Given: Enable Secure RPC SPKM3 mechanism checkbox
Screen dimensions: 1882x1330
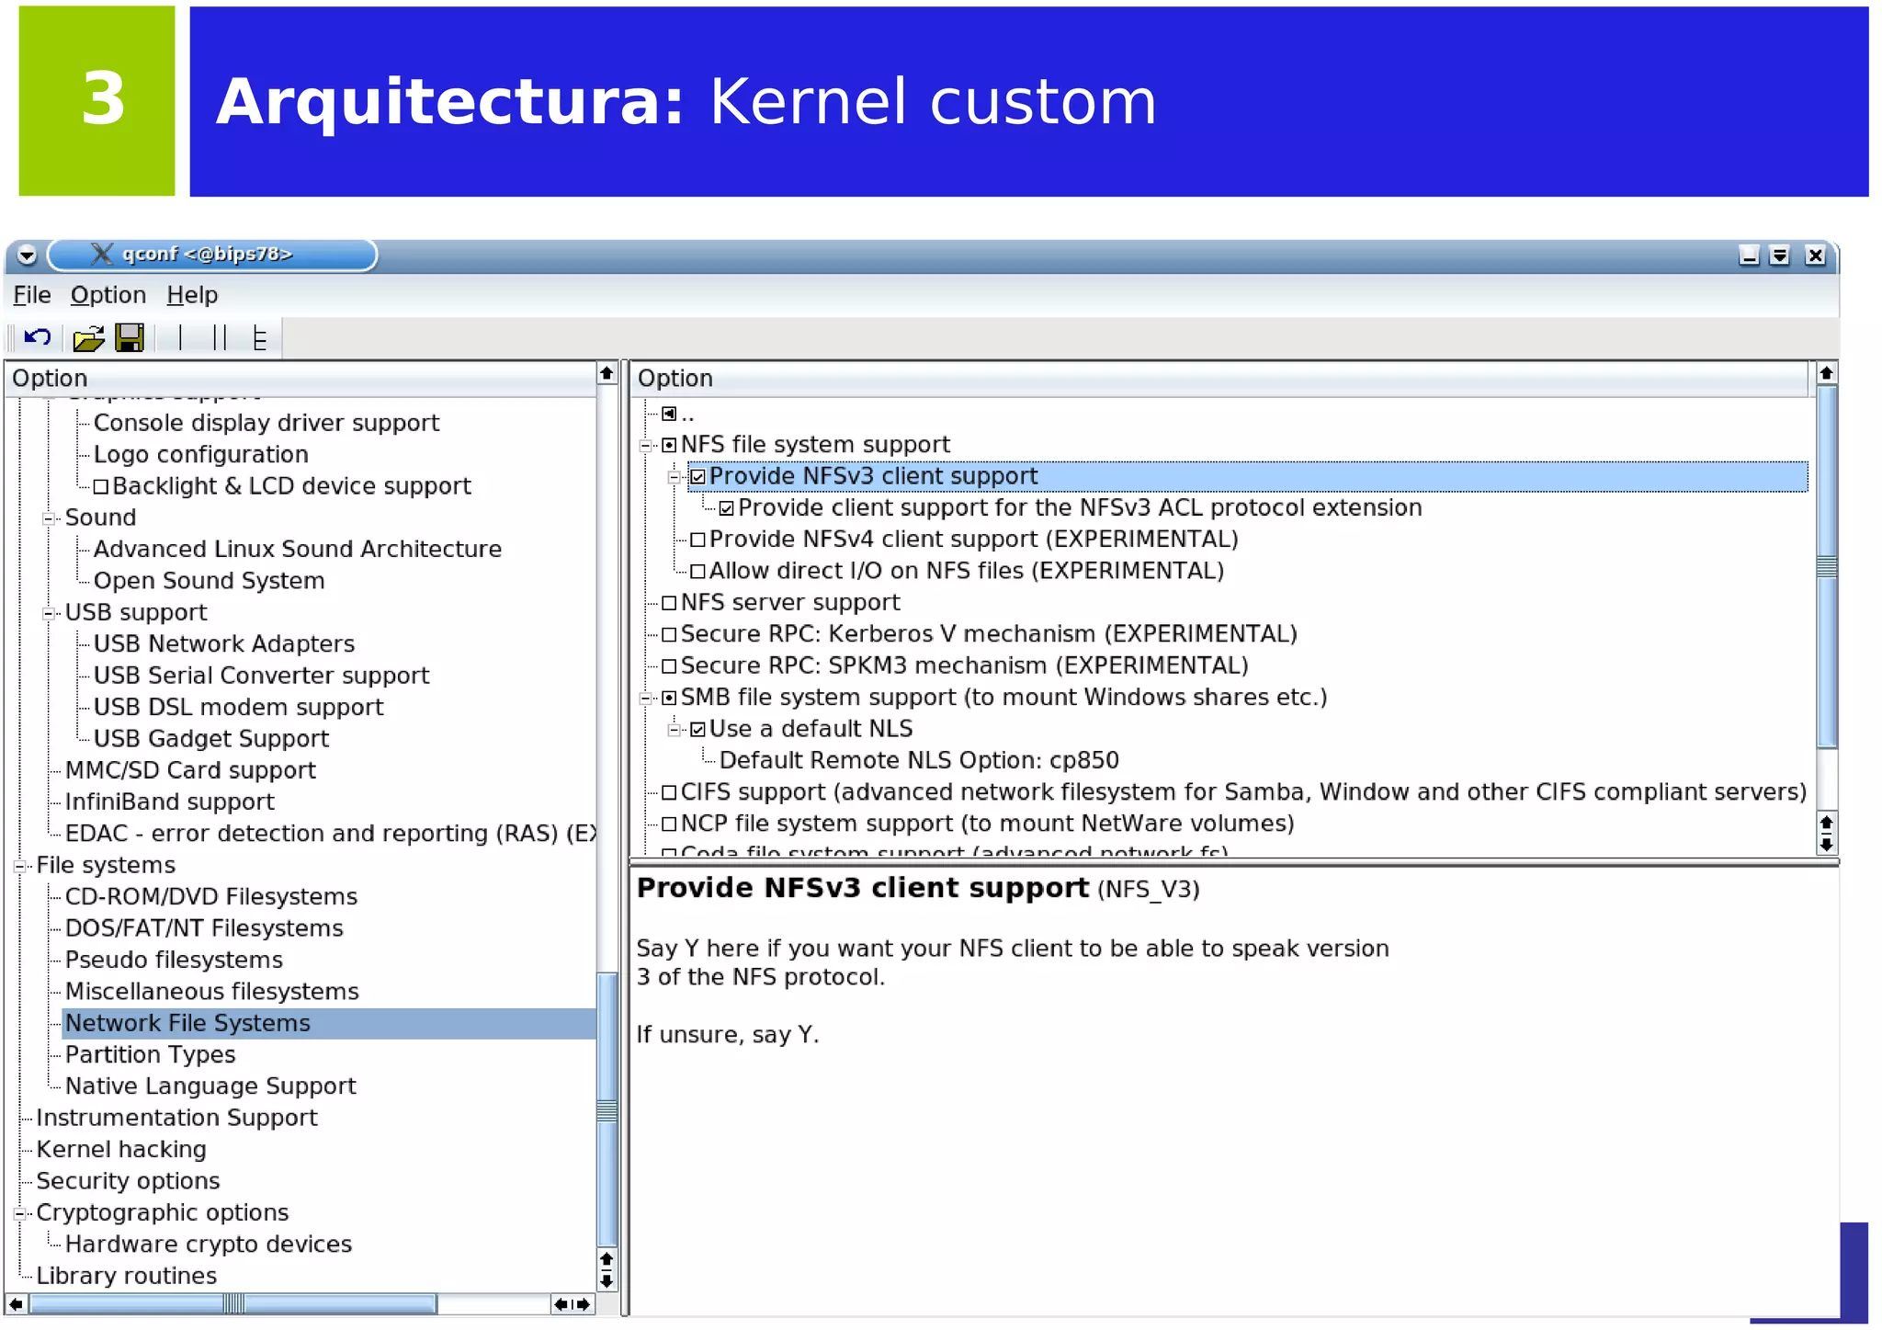Looking at the screenshot, I should pos(669,666).
